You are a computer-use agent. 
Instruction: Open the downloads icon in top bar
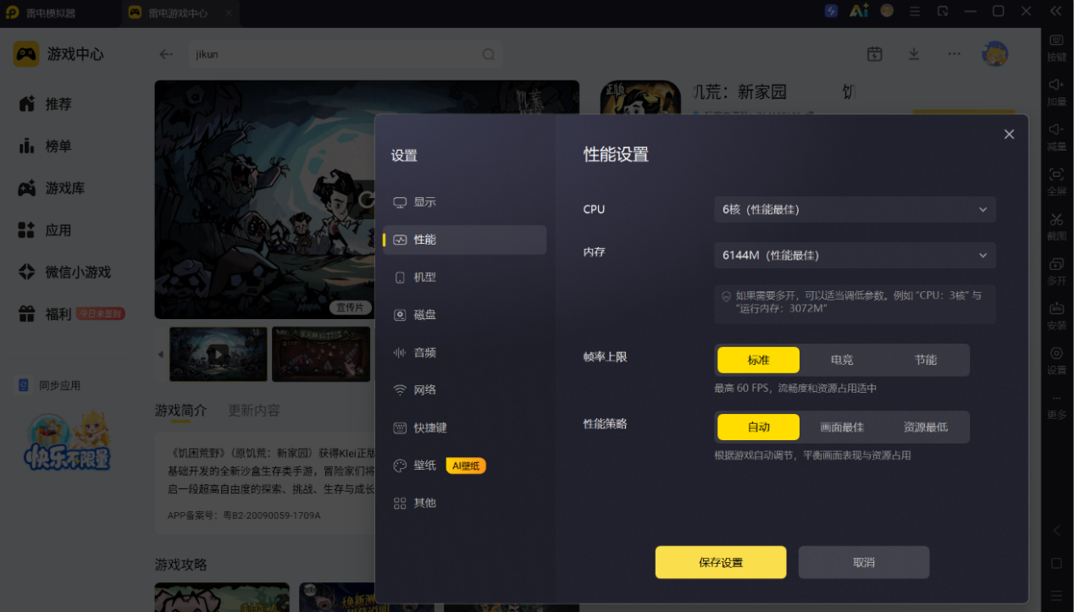(x=914, y=54)
